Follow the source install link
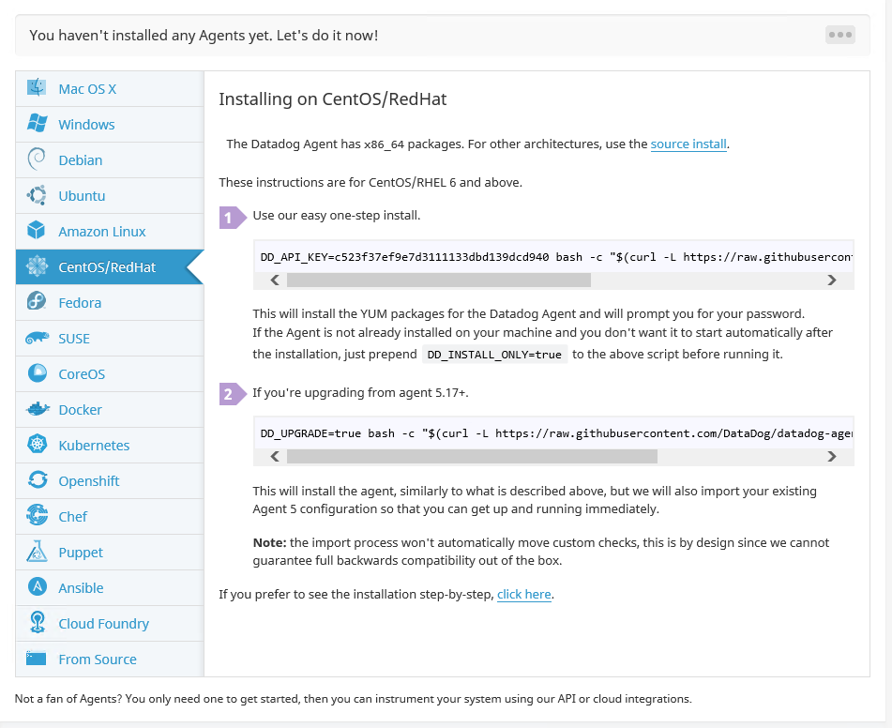892x728 pixels. coord(688,144)
